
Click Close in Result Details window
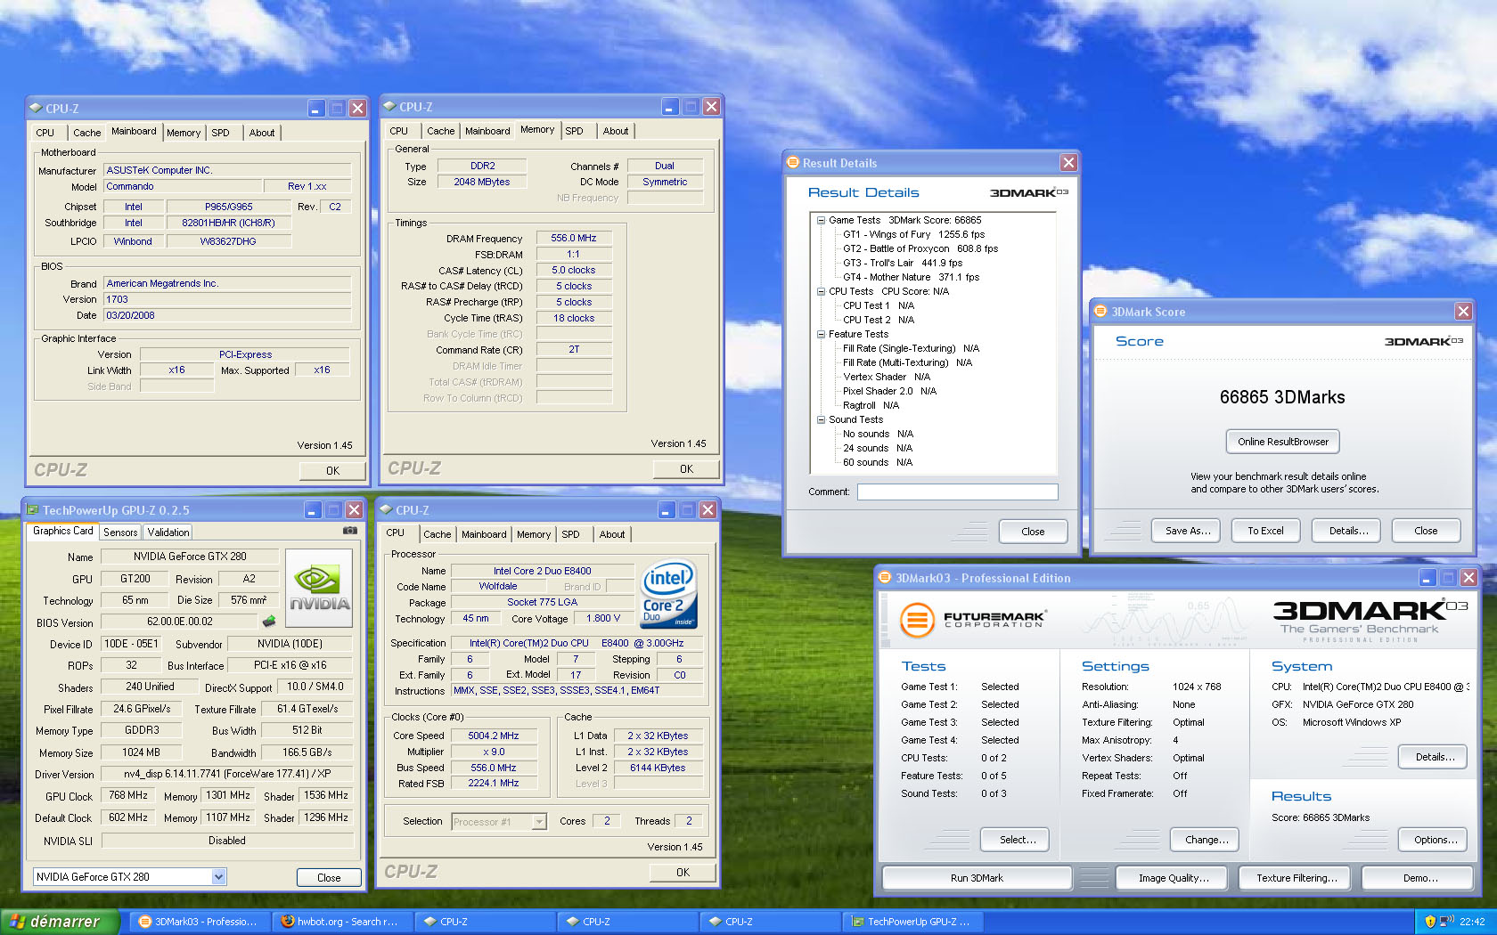[x=1033, y=532]
